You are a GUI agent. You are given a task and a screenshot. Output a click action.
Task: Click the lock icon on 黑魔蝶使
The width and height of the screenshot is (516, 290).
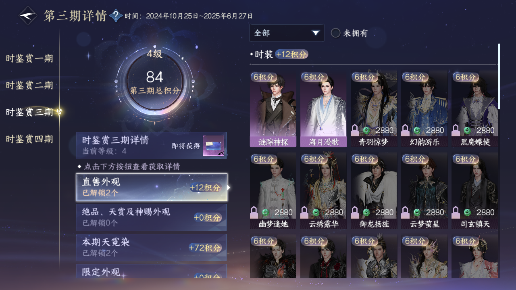click(x=456, y=130)
